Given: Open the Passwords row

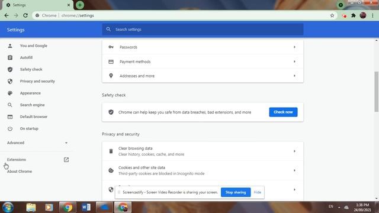Looking at the screenshot, I should (x=203, y=47).
